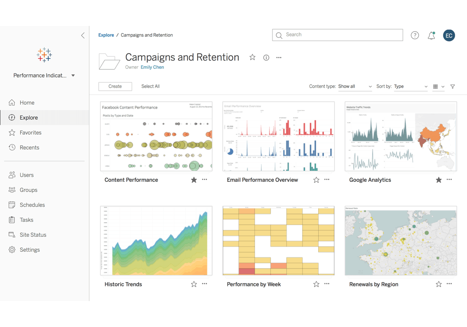Viewport: 467px width, 327px height.
Task: Open the Historic Trends thumbnail
Action: pos(156,240)
